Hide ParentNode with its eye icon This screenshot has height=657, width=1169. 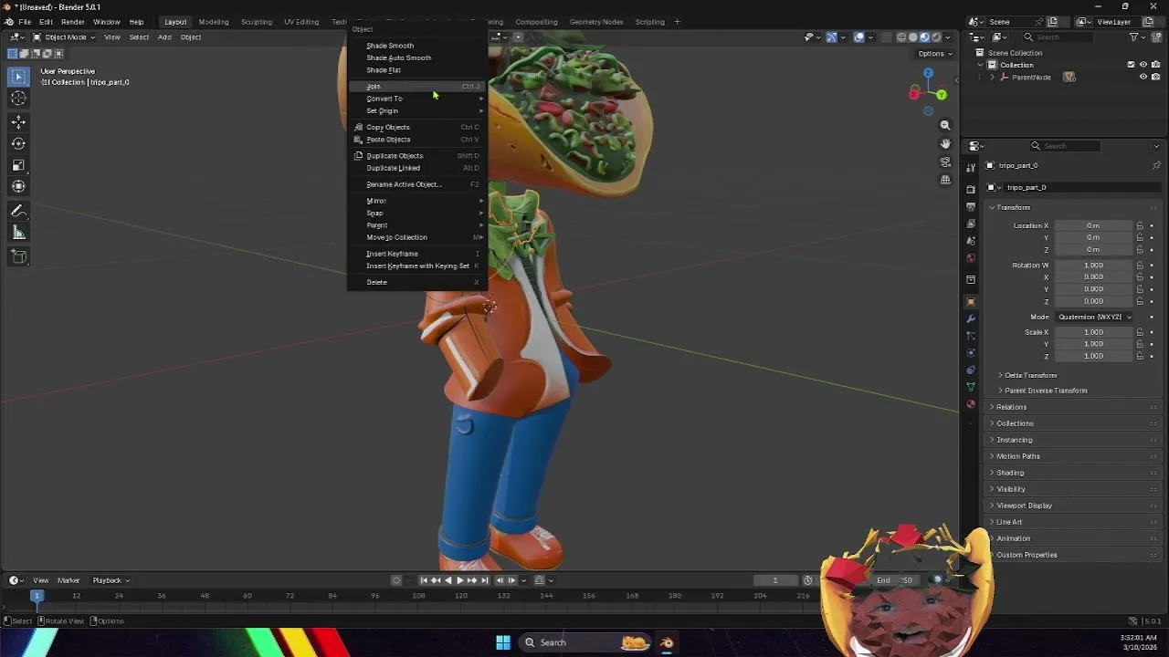pos(1143,77)
